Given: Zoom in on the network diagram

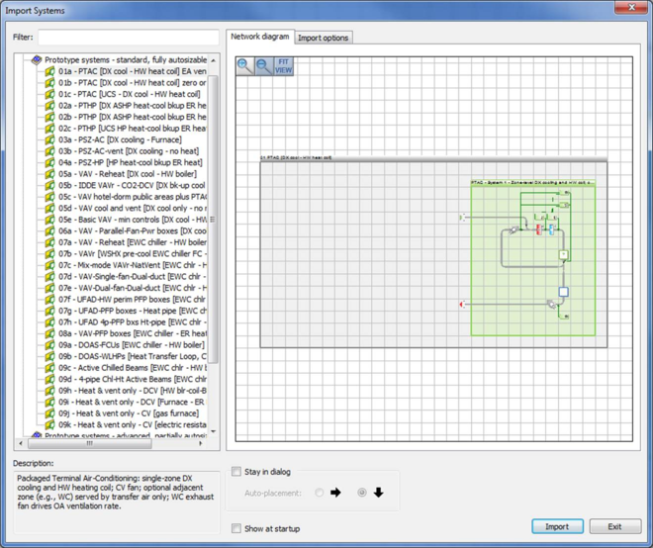Looking at the screenshot, I should (x=244, y=66).
